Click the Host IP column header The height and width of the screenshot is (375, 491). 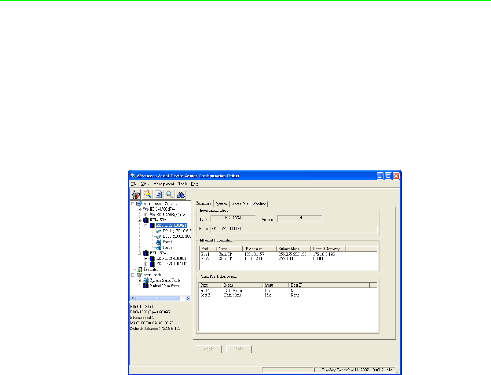pyautogui.click(x=329, y=285)
